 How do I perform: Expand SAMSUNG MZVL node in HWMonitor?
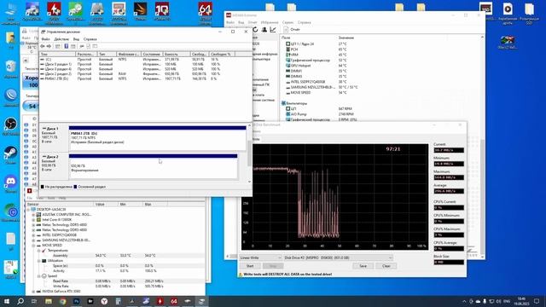34,240
